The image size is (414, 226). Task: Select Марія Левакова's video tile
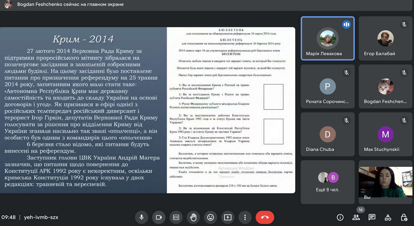pos(328,38)
